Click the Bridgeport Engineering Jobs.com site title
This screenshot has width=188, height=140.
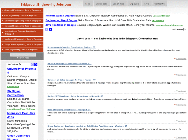click(x=46, y=5)
